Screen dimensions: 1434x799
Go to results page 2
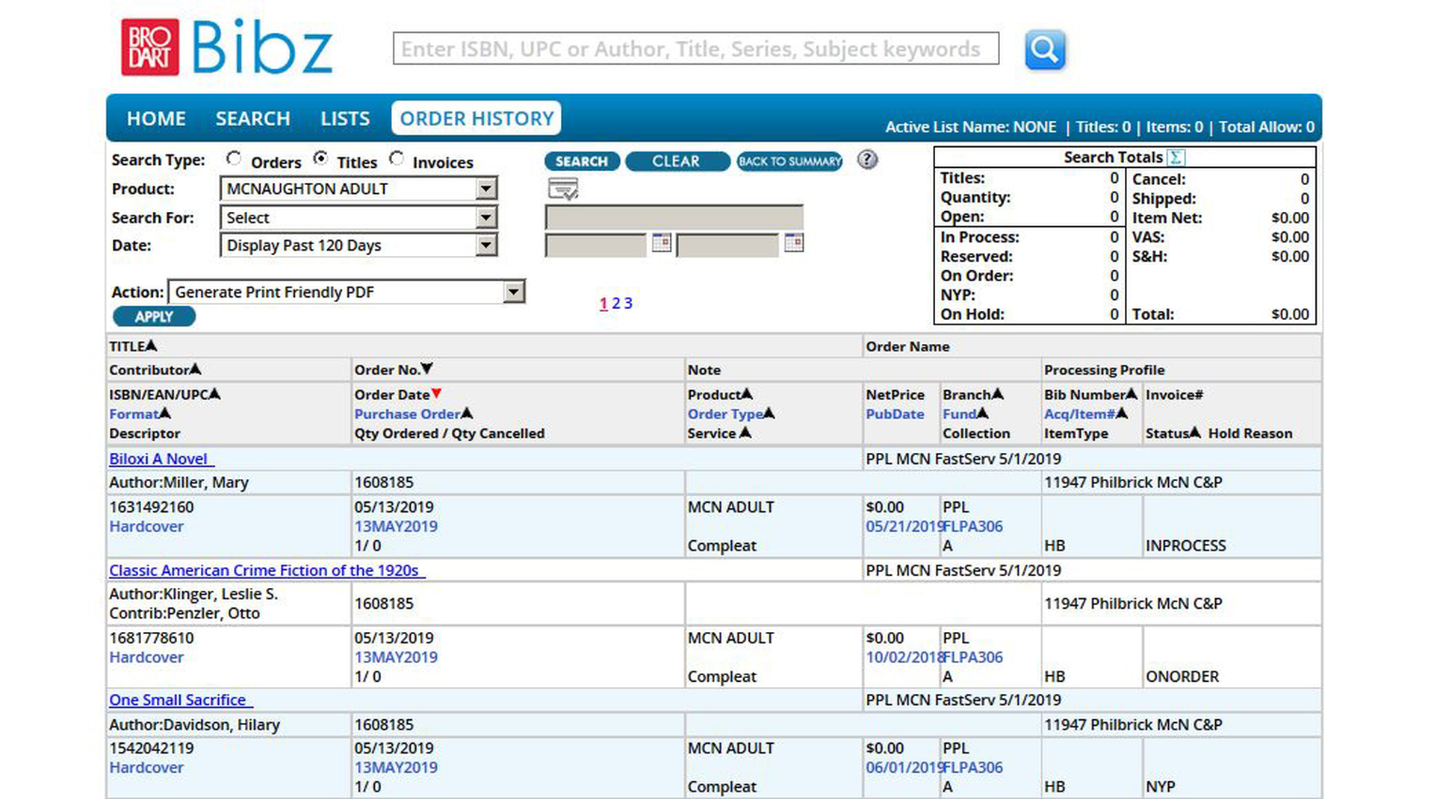[616, 304]
